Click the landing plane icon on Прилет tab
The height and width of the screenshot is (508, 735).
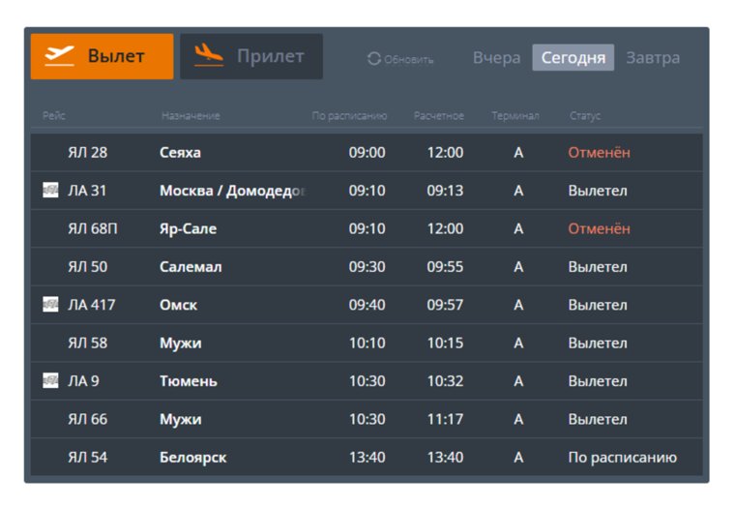208,56
